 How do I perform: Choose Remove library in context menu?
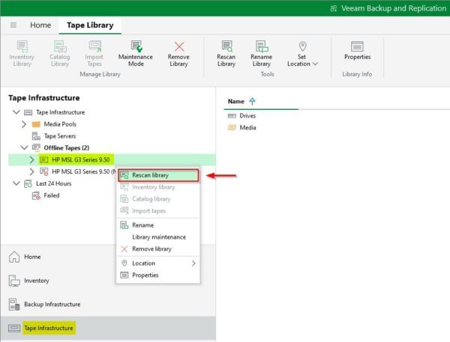coord(158,249)
